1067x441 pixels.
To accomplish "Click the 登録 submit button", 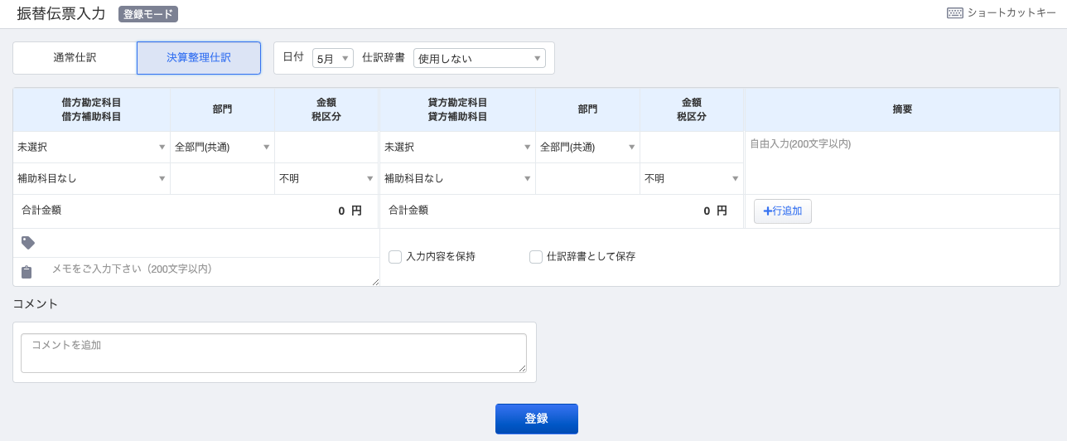I will (537, 419).
